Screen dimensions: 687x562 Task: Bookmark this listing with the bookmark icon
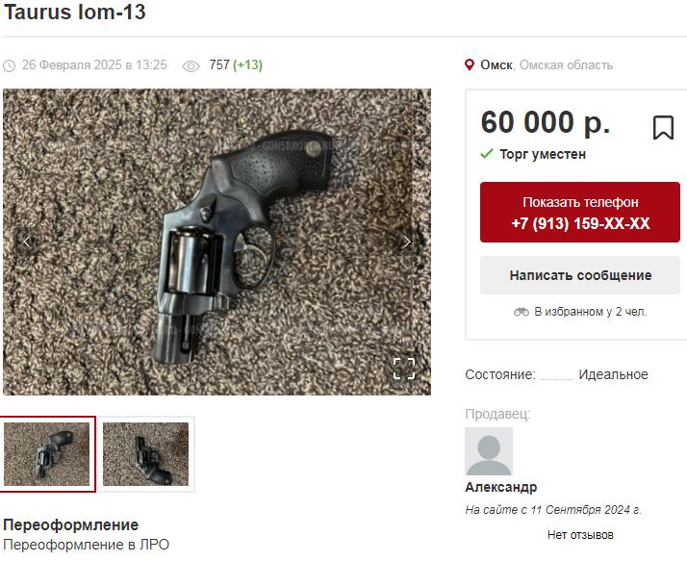click(x=663, y=127)
